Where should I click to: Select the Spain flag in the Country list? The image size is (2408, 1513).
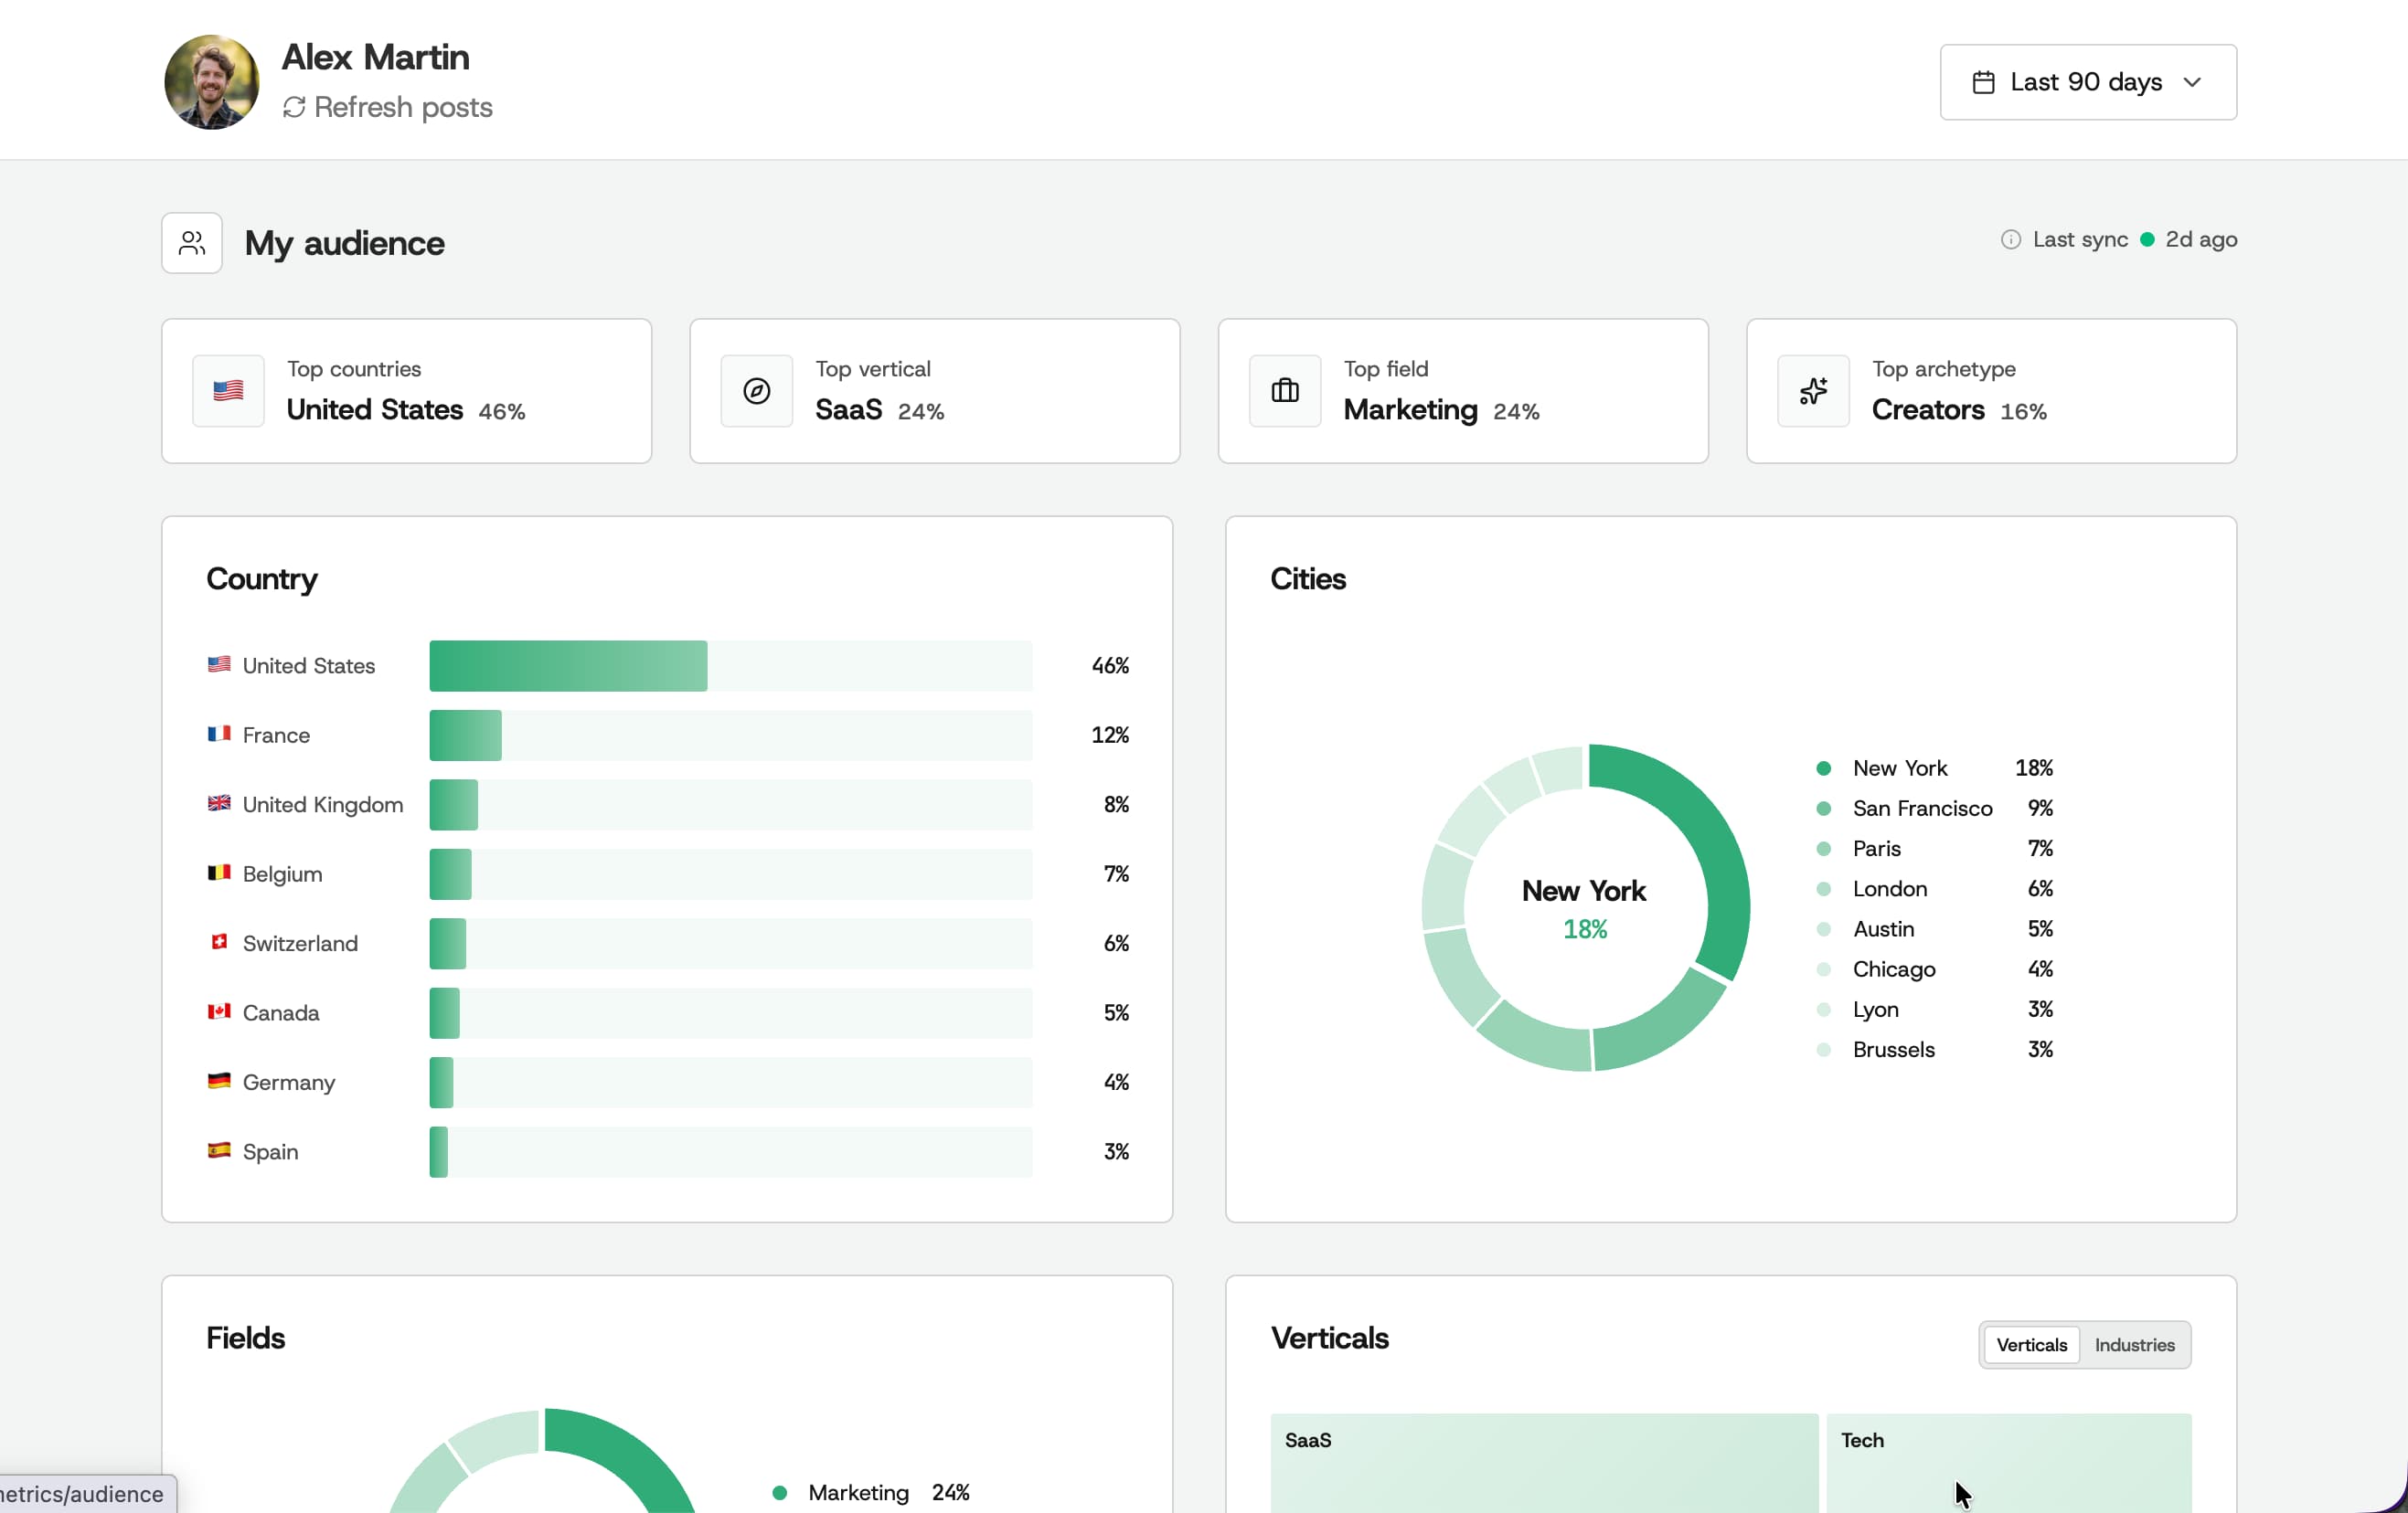tap(219, 1151)
